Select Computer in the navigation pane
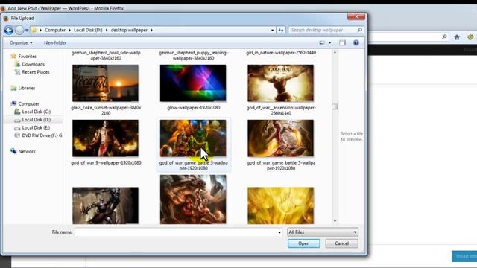Image resolution: width=477 pixels, height=268 pixels. (x=28, y=103)
